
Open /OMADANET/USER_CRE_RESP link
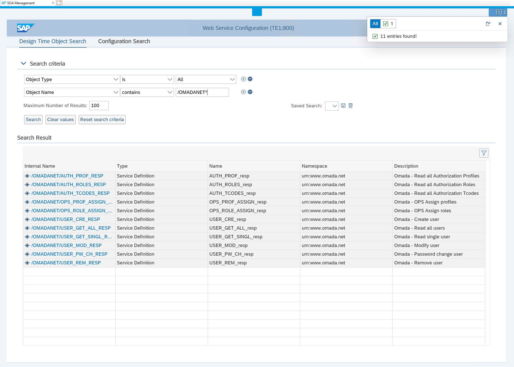(x=66, y=219)
